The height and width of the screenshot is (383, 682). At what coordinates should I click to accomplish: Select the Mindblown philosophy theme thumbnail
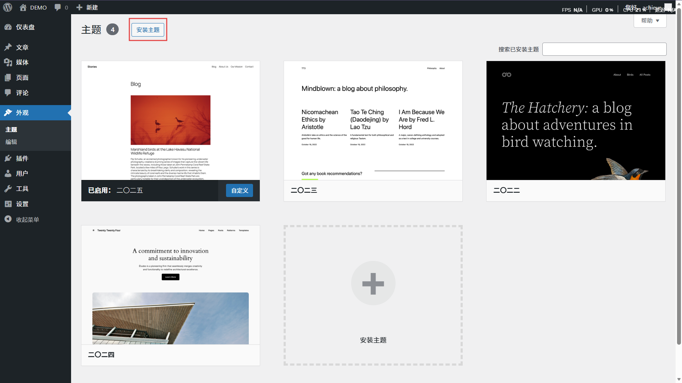(x=373, y=121)
